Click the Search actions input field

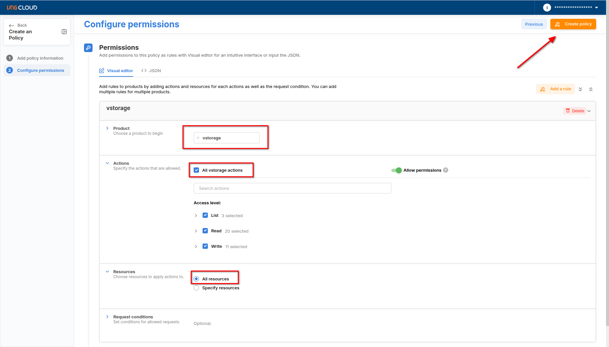[292, 188]
